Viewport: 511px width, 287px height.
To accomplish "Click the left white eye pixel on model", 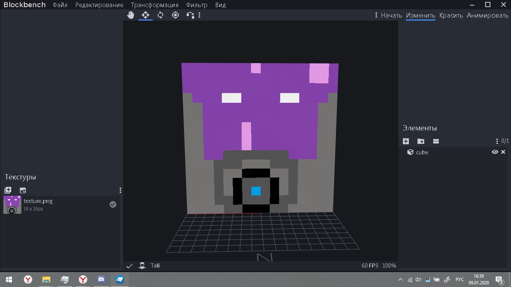I will tap(232, 98).
